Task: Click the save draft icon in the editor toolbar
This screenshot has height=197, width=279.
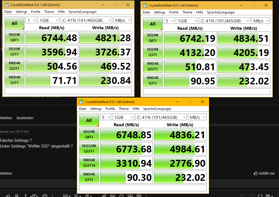Action: 269,196
